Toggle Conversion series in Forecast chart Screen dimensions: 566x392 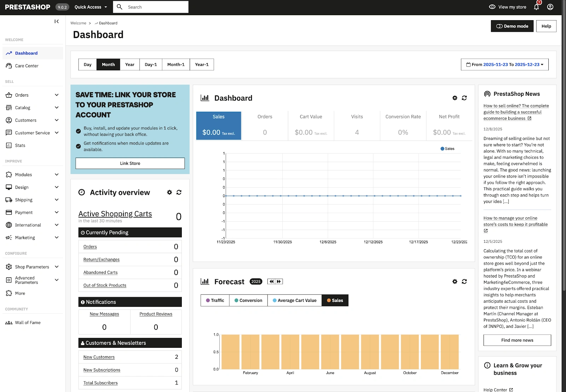[248, 300]
